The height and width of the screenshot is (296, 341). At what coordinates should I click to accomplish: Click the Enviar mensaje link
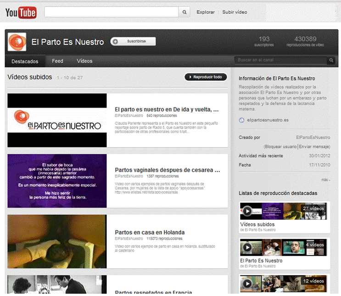(x=314, y=146)
